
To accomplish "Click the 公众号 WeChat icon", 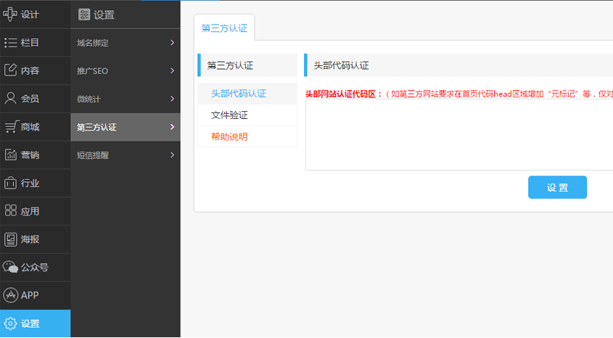I will (x=10, y=267).
